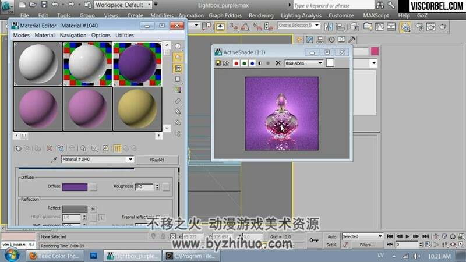This screenshot has width=466, height=262.
Task: Select the yellow sphere material sample slot
Action: coord(137,109)
